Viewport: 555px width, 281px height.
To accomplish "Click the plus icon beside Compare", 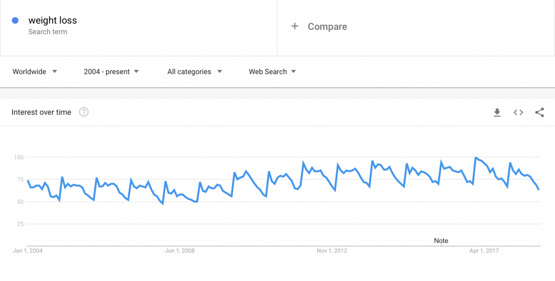I will (x=294, y=26).
